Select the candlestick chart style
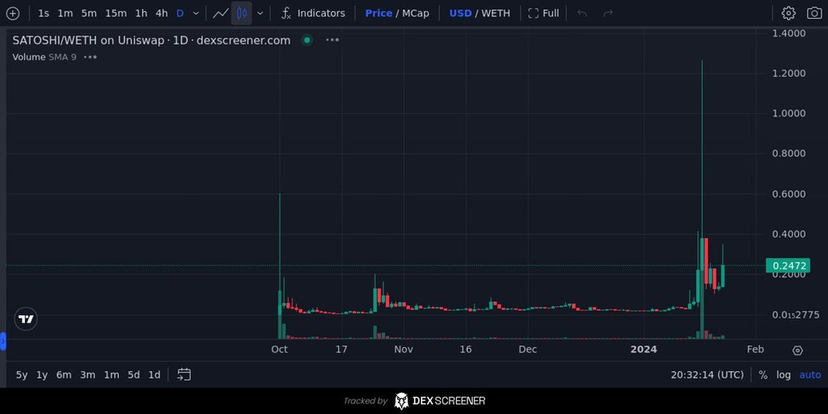Viewport: 828px width, 414px height. pos(242,13)
